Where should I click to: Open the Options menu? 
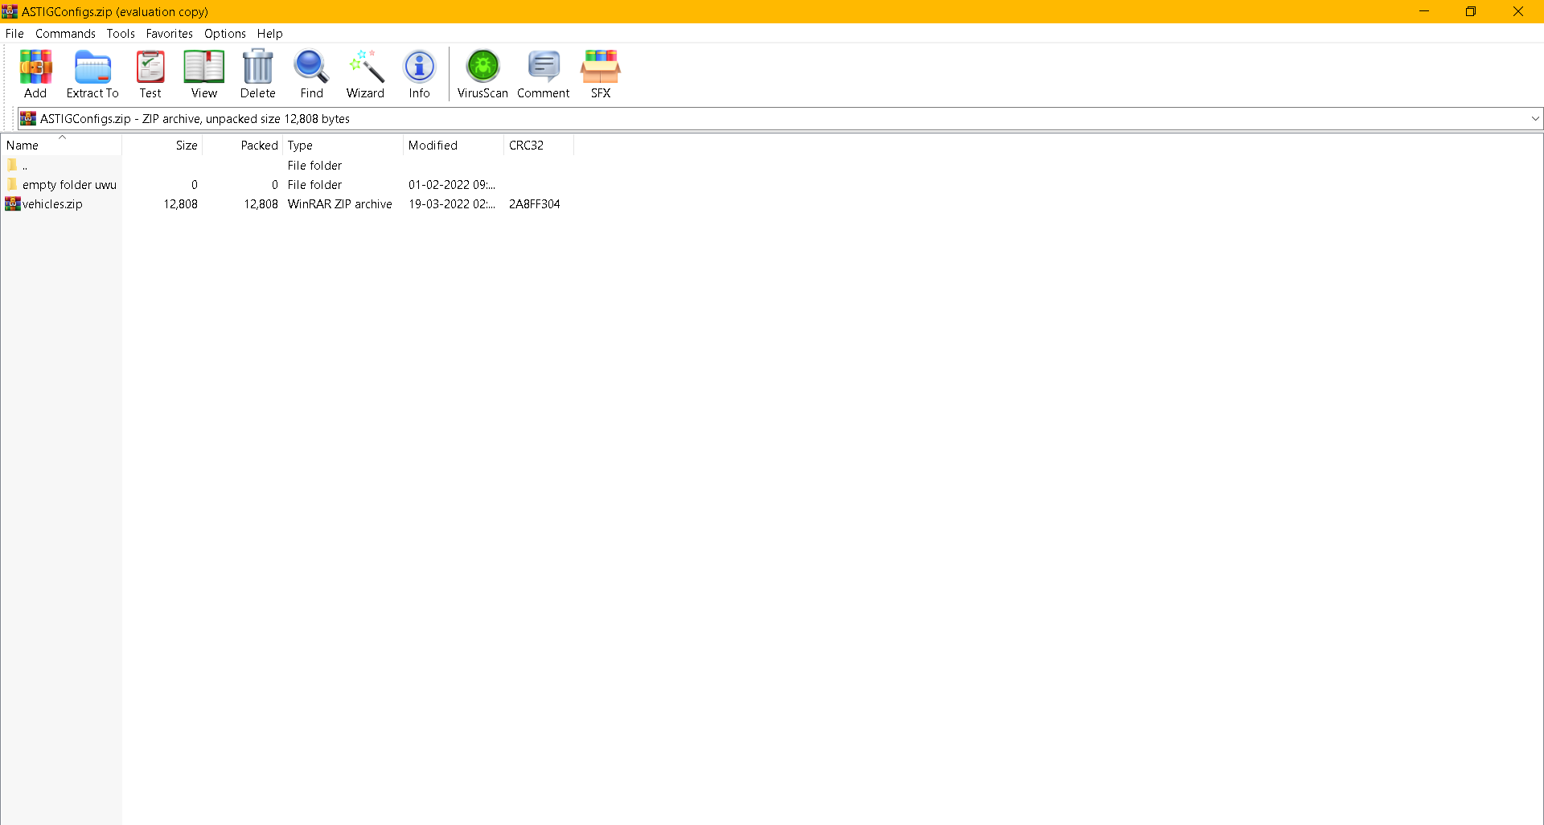tap(225, 33)
